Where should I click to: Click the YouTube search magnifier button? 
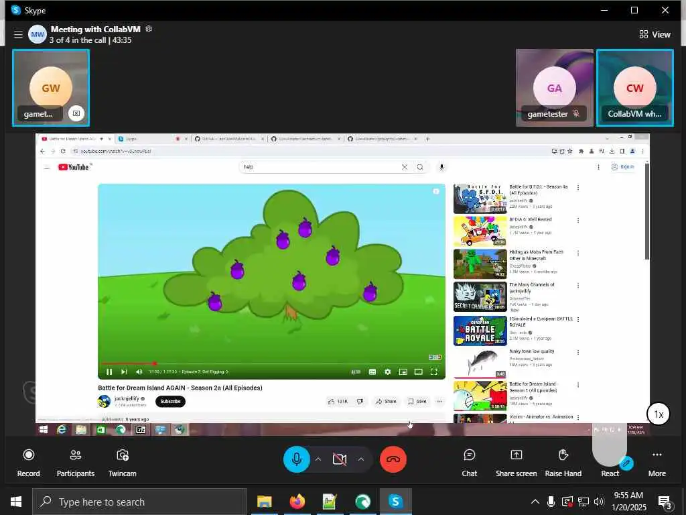(420, 167)
